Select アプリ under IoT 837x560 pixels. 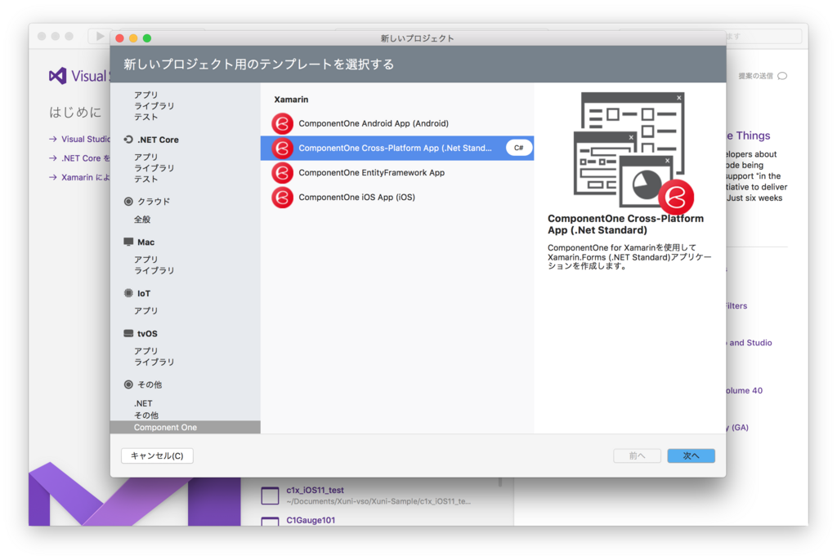(145, 311)
